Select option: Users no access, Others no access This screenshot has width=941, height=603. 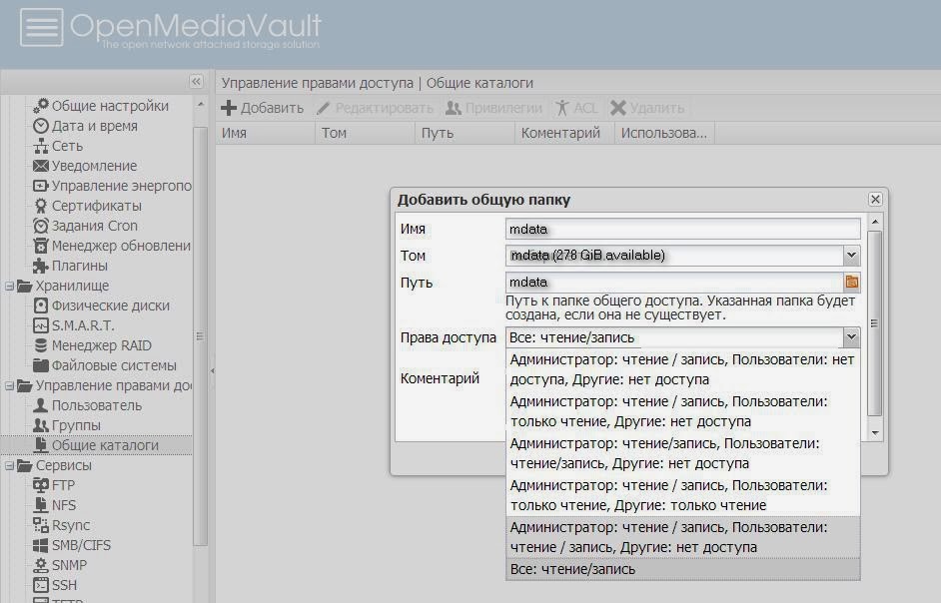[x=683, y=369]
